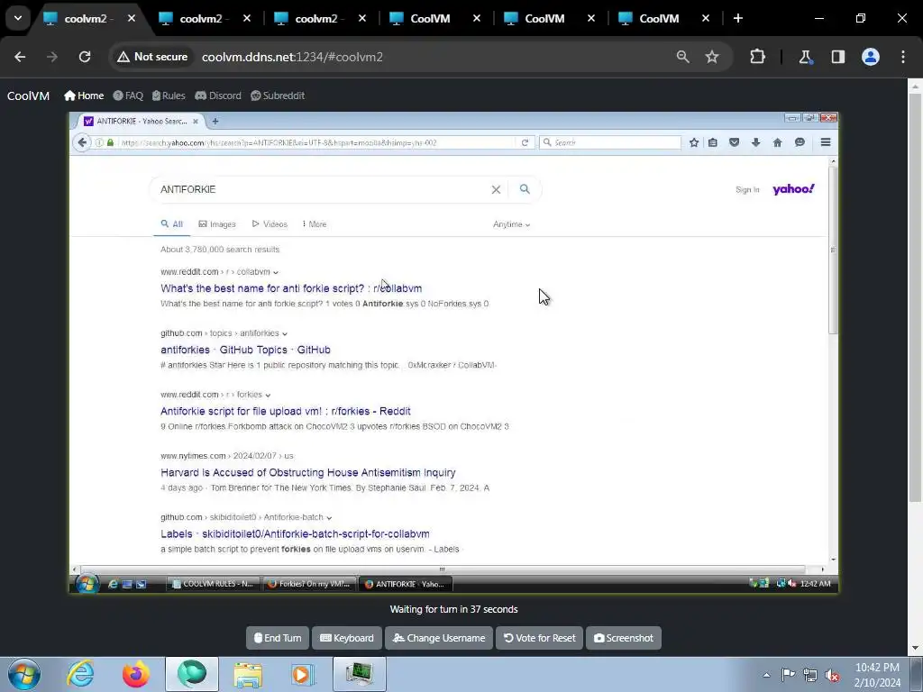The image size is (923, 692).
Task: Open the More results menu
Action: coord(315,224)
